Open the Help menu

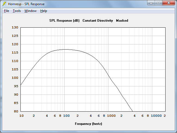coord(44,11)
